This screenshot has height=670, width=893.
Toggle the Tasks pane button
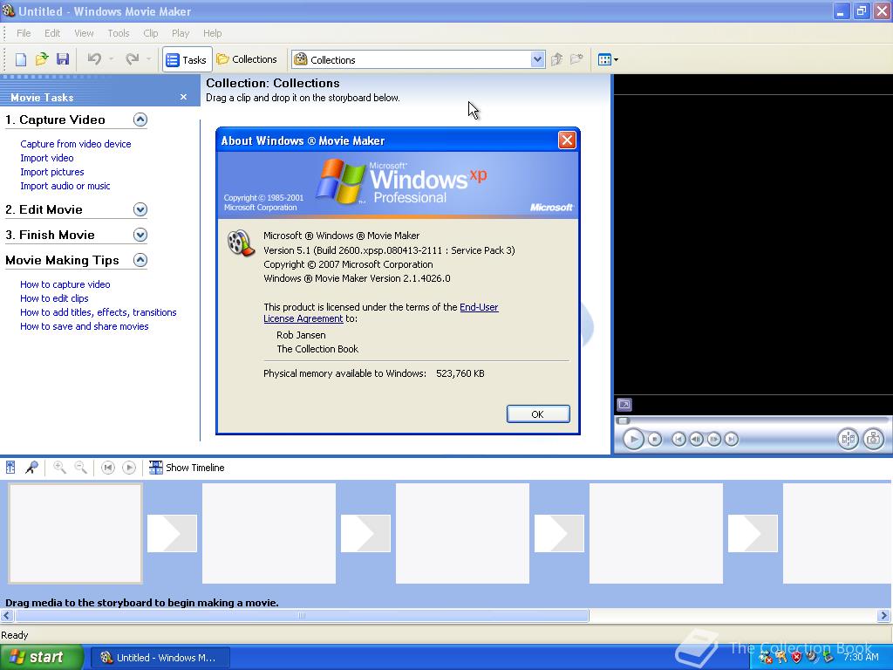tap(187, 59)
